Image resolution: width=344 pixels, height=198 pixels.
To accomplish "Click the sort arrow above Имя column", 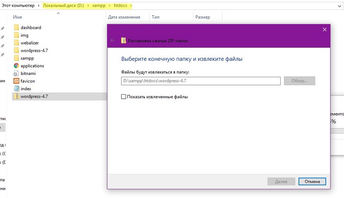I will [58, 13].
